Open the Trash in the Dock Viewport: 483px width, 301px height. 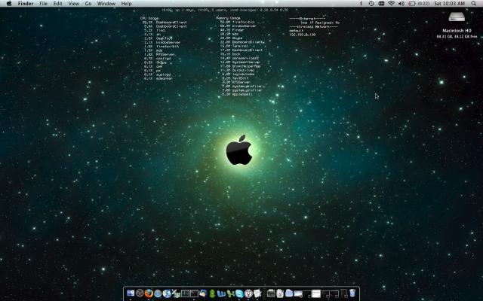click(x=352, y=293)
